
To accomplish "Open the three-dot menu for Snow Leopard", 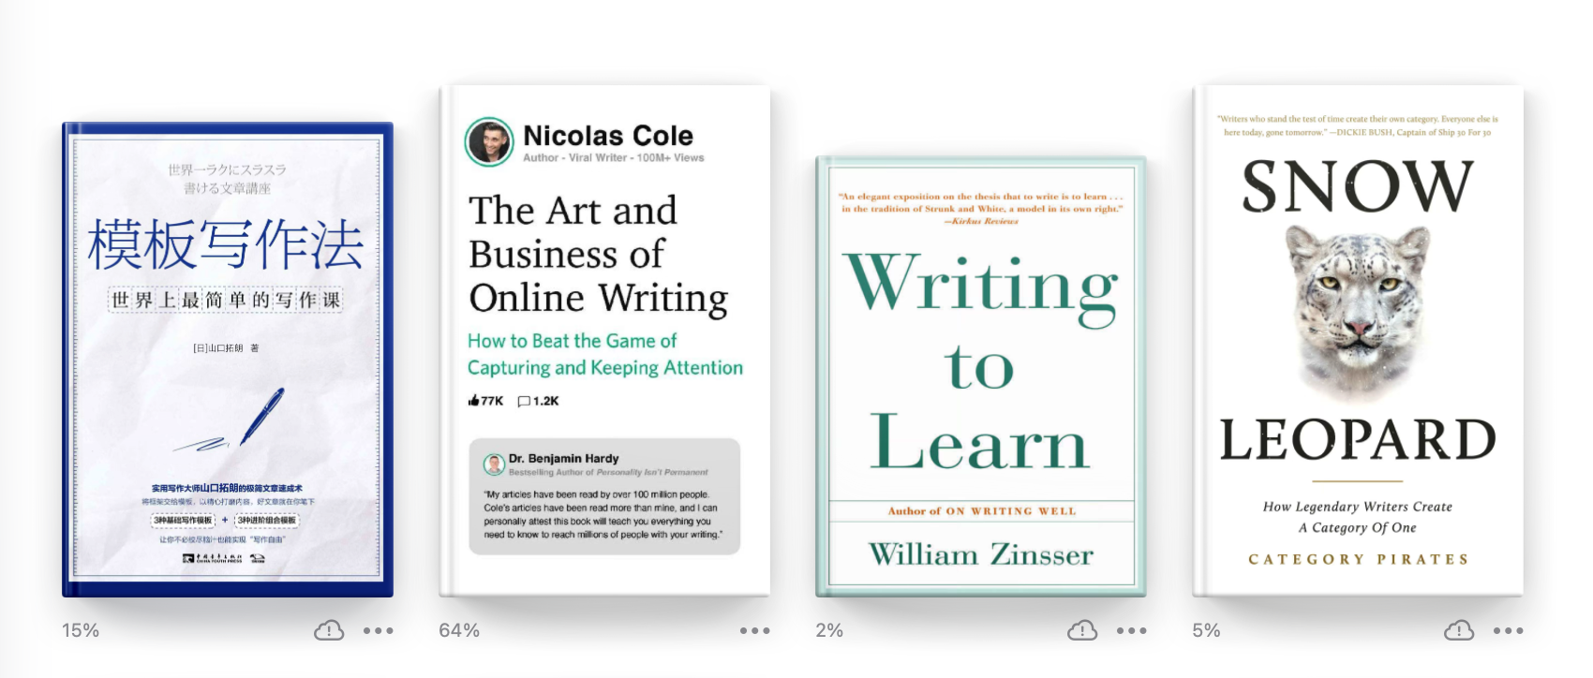I will pos(1508,630).
